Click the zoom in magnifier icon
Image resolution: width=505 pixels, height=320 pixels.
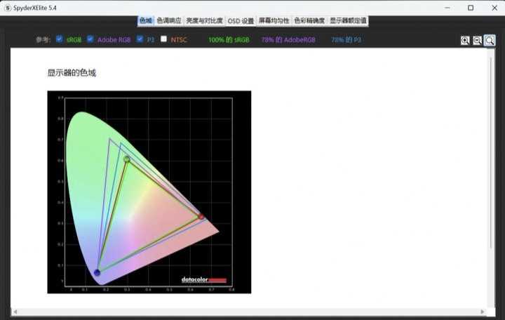(465, 41)
